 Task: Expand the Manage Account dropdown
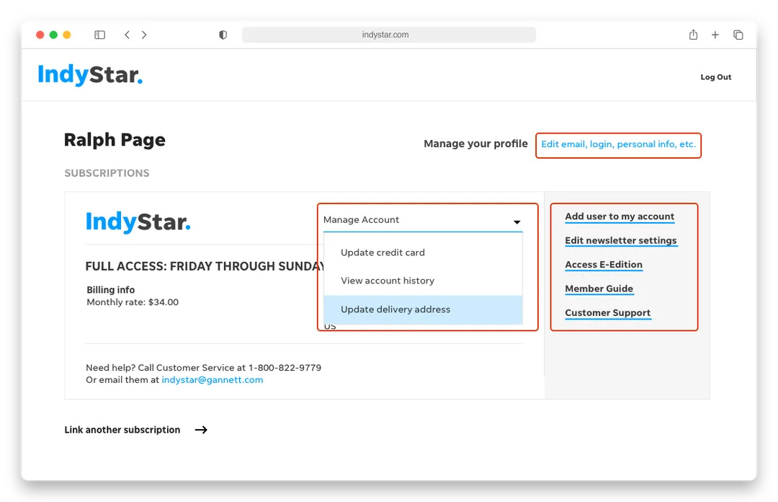tap(423, 220)
